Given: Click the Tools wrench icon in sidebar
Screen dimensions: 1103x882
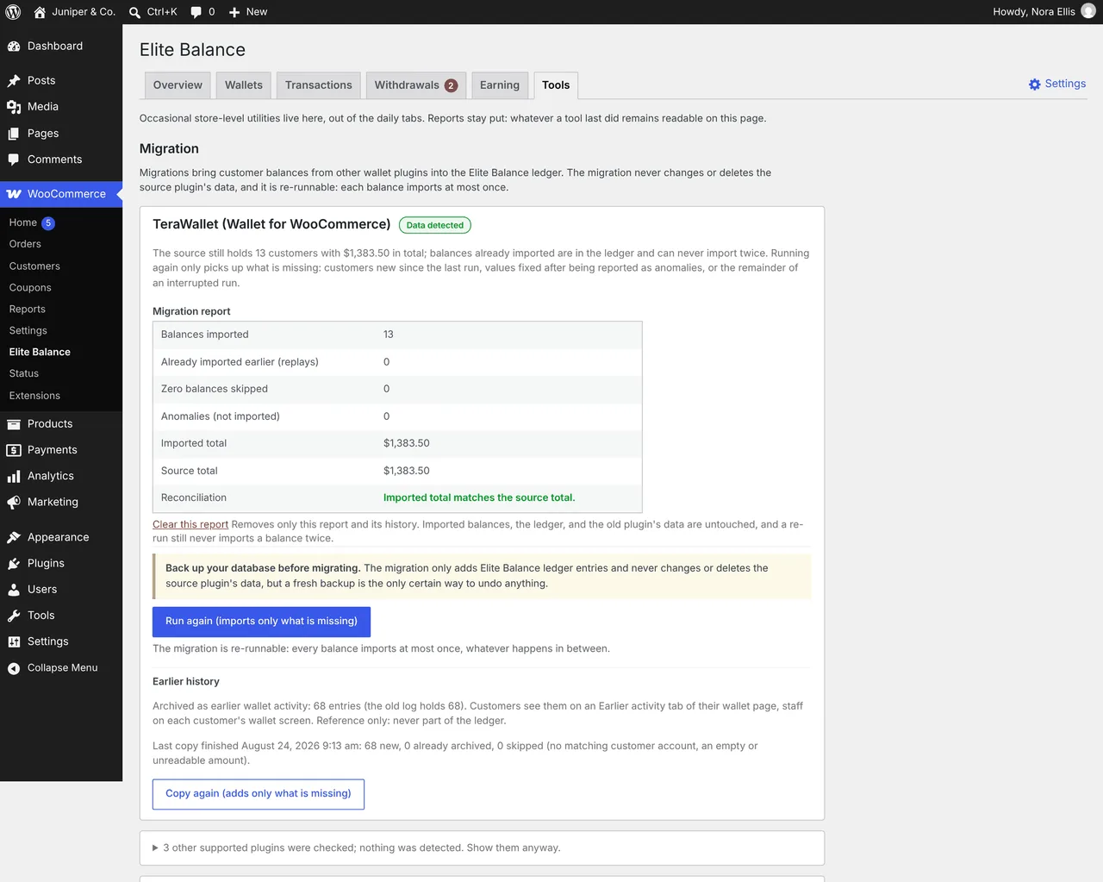Looking at the screenshot, I should pos(14,616).
